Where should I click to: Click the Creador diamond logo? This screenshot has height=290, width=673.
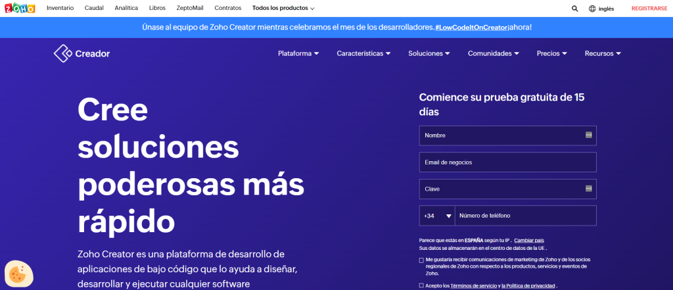pyautogui.click(x=62, y=54)
